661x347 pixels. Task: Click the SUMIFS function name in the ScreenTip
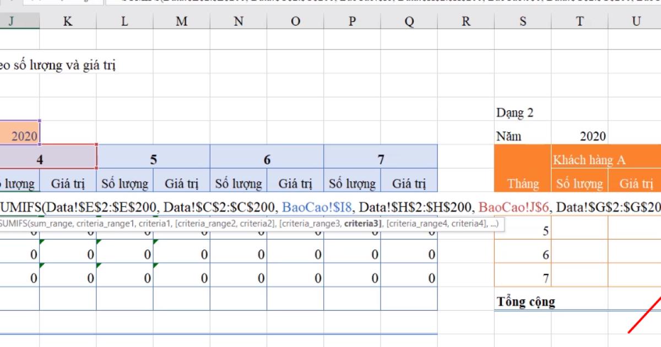click(12, 223)
